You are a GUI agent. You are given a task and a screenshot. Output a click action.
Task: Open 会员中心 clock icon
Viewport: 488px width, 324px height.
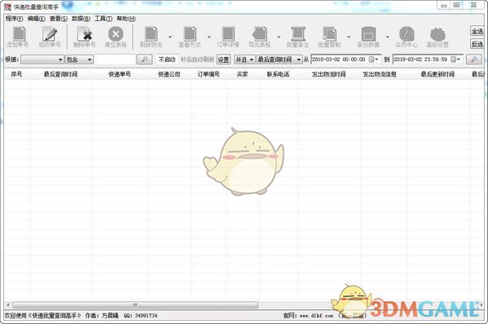pos(407,34)
